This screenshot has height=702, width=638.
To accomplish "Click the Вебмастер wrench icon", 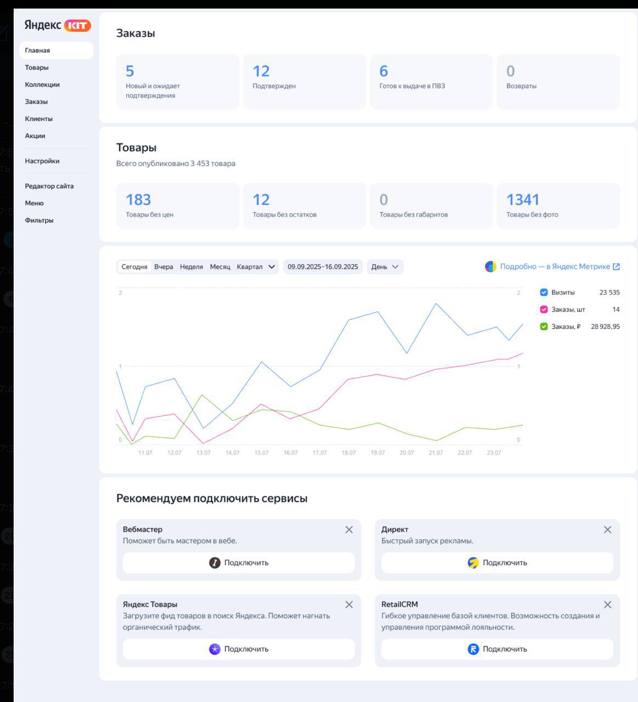I will (x=214, y=563).
